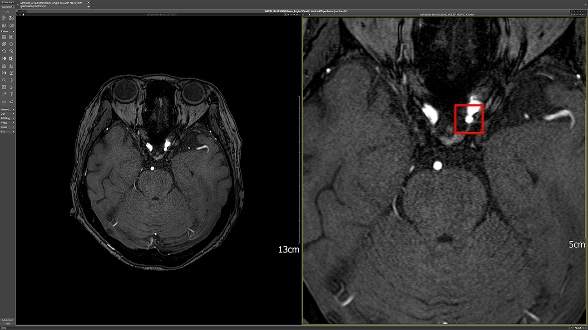Flip the image horizontally

tap(4, 73)
